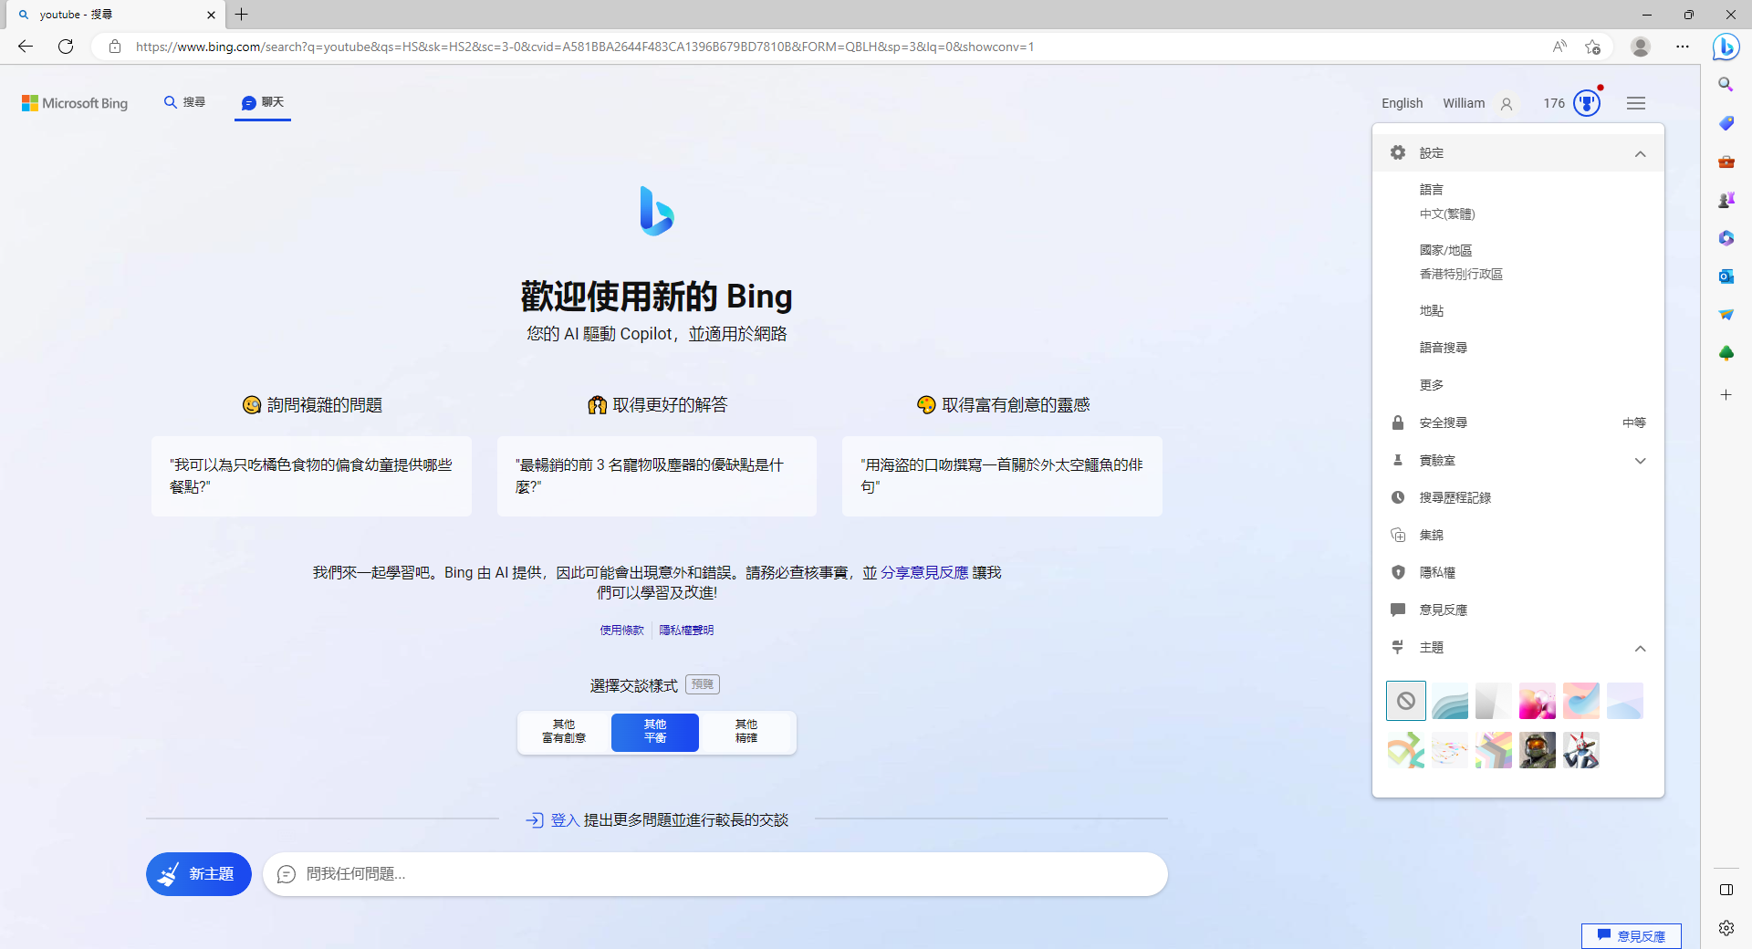Open the 安全搜尋 setting showing 中等
This screenshot has height=949, width=1752.
[x=1518, y=422]
